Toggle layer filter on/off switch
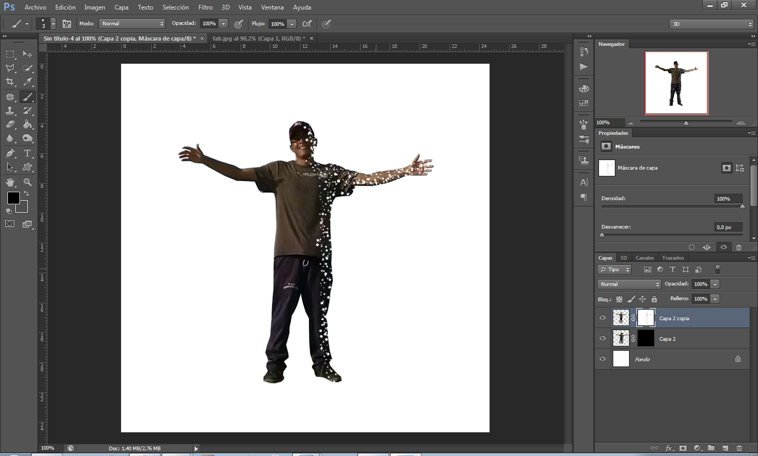758x456 pixels. pos(717,270)
